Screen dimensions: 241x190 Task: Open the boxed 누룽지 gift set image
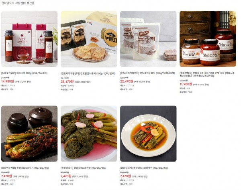pos(89,39)
